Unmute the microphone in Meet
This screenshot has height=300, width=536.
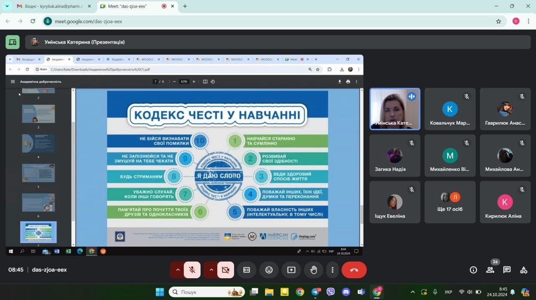192,270
